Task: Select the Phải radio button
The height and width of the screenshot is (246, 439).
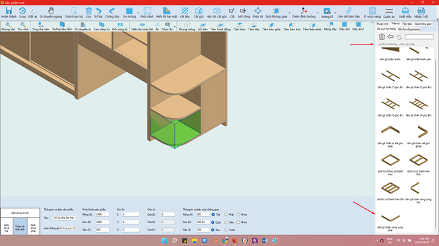Action: [x=226, y=214]
